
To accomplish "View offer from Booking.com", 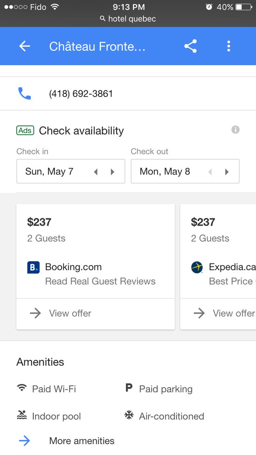I will (70, 313).
